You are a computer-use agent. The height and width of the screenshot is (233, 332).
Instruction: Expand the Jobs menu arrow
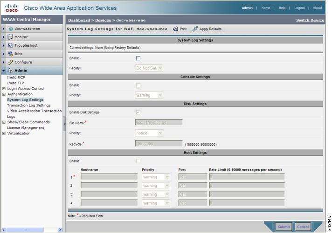(x=3, y=54)
